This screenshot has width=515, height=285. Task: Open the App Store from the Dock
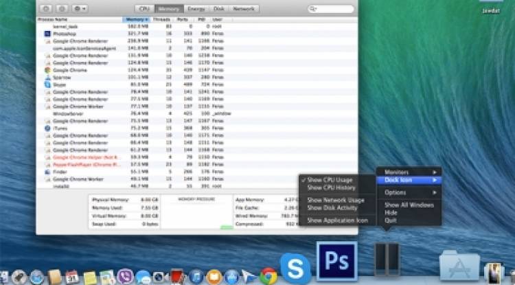click(232, 277)
